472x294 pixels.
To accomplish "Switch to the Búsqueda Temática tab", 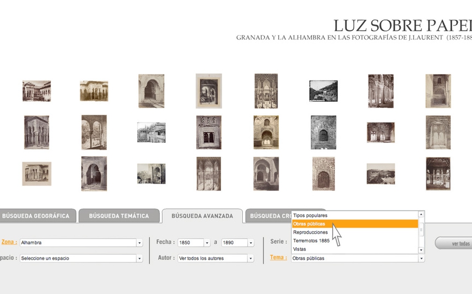I will coord(119,216).
